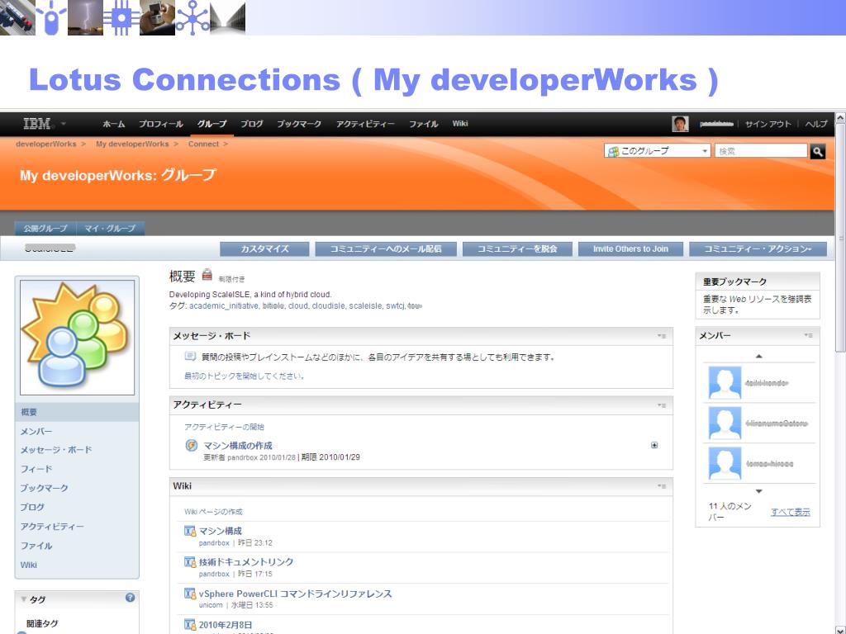Click help question icon in タグ panel

(x=130, y=598)
